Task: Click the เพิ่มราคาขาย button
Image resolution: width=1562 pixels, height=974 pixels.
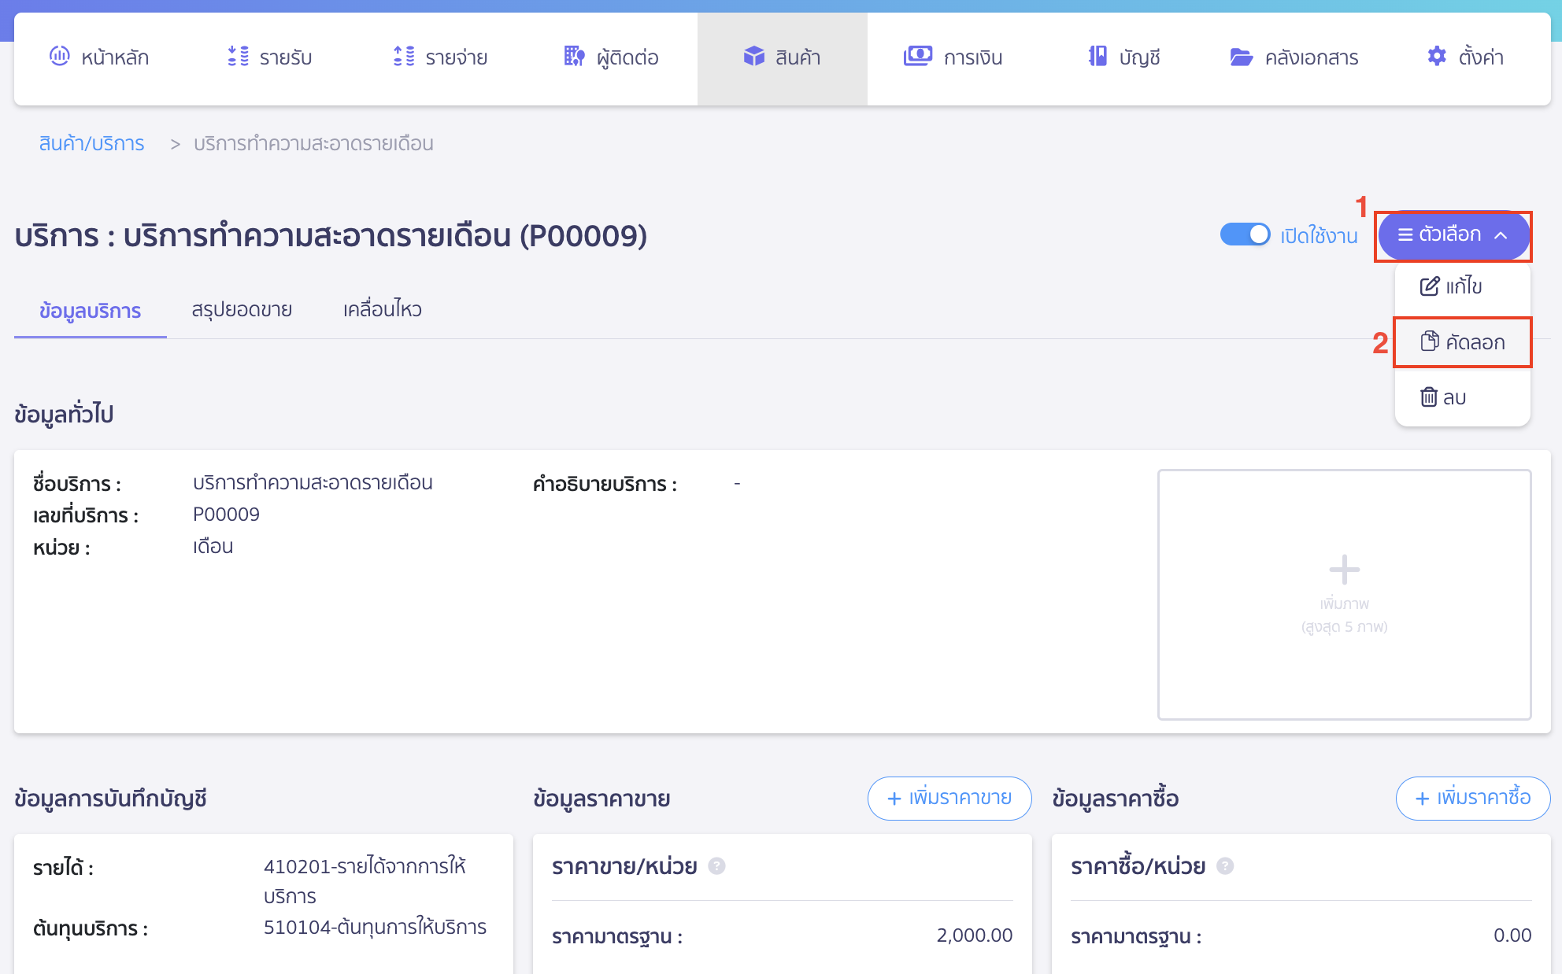Action: [x=949, y=798]
